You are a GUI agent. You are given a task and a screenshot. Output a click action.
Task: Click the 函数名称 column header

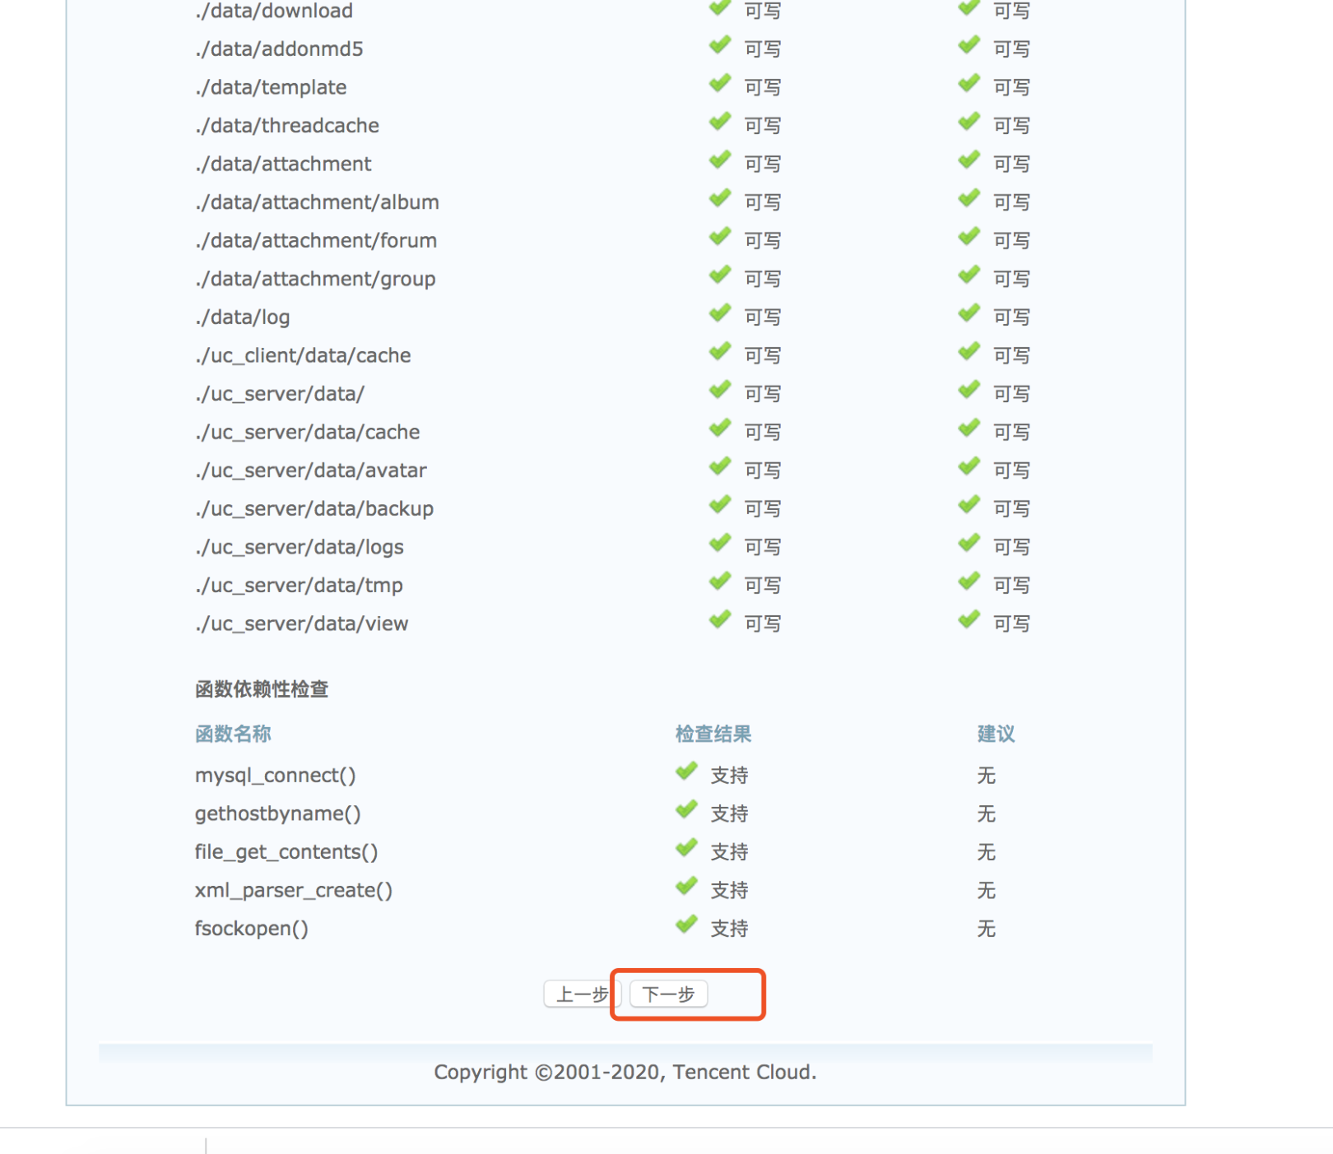click(x=233, y=734)
